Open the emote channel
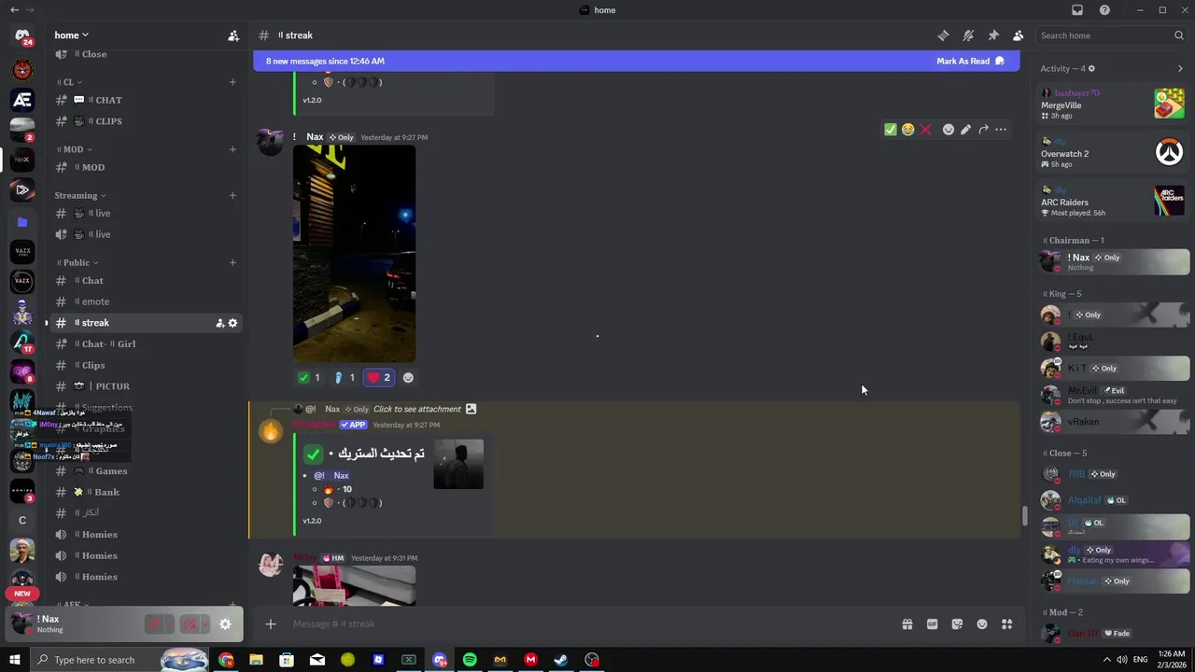This screenshot has height=672, width=1195. click(x=147, y=301)
